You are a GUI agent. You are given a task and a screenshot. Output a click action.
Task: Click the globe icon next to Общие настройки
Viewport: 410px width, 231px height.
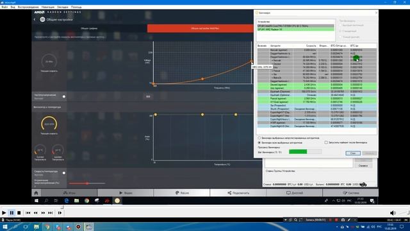42,19
